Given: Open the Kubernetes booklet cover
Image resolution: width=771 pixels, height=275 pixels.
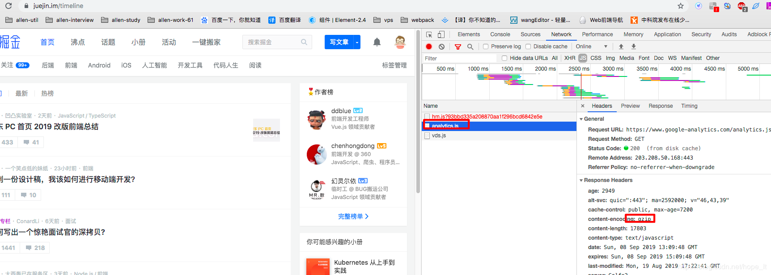Looking at the screenshot, I should click(318, 267).
